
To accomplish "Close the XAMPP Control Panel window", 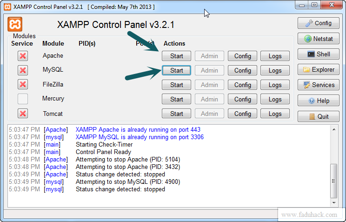I will coord(332,5).
